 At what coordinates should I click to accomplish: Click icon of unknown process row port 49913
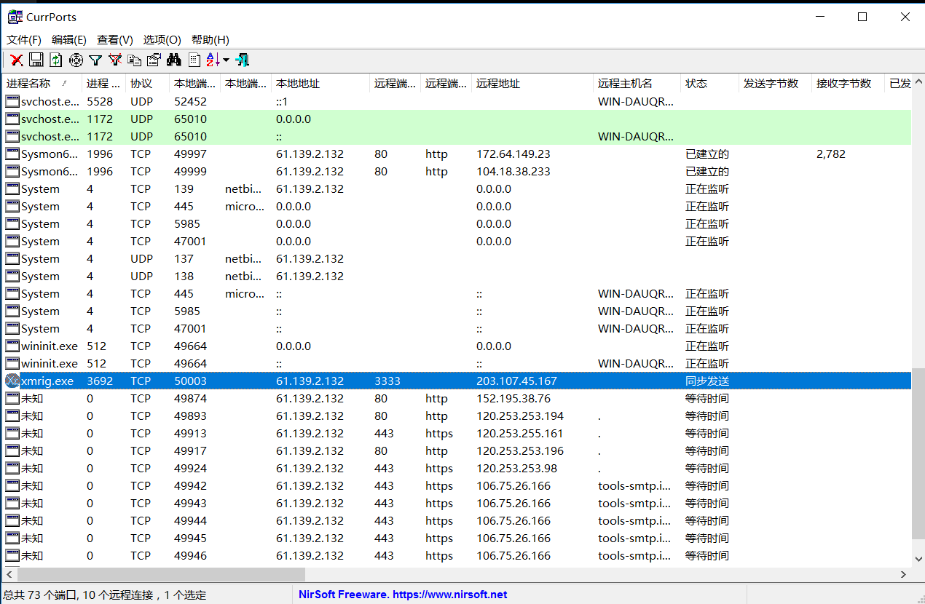click(12, 434)
